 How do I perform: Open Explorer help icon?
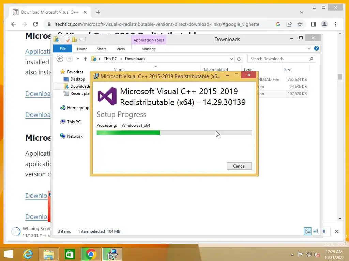317,48
